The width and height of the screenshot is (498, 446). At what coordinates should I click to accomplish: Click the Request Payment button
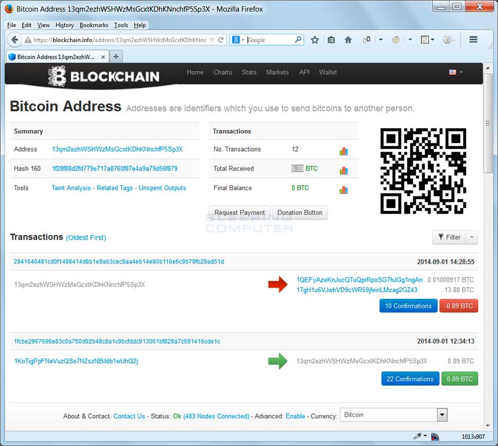tap(240, 212)
